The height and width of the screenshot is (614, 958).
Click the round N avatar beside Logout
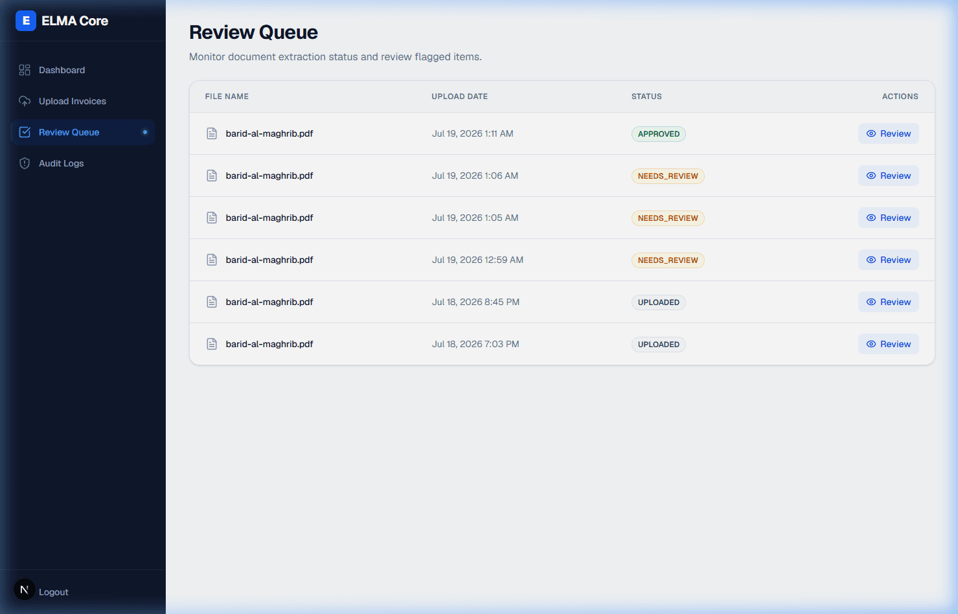pos(25,589)
